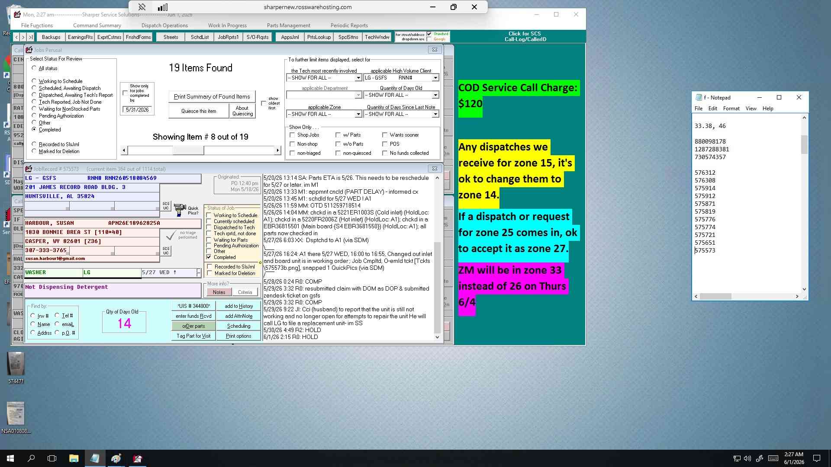Open the Dispatch Operations menu
This screenshot has width=831, height=467.
[x=164, y=25]
